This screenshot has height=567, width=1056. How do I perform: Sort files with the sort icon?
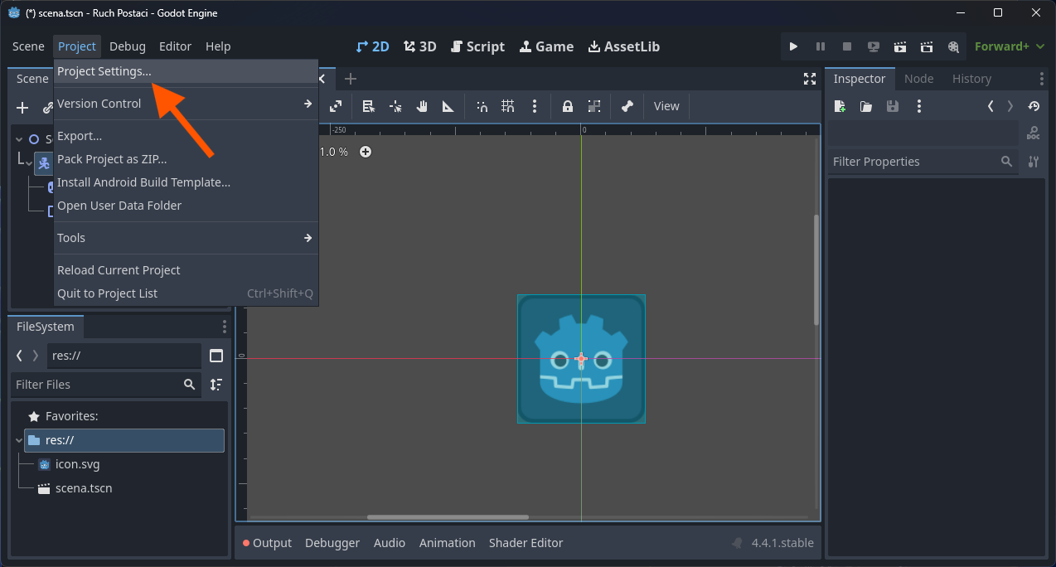[x=216, y=385]
